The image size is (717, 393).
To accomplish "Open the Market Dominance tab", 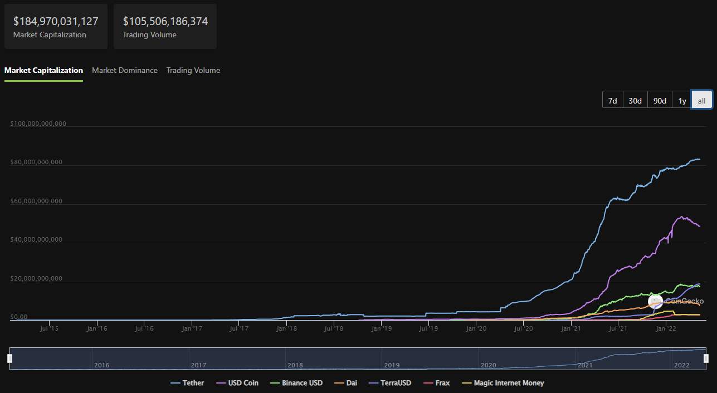I will (x=125, y=71).
